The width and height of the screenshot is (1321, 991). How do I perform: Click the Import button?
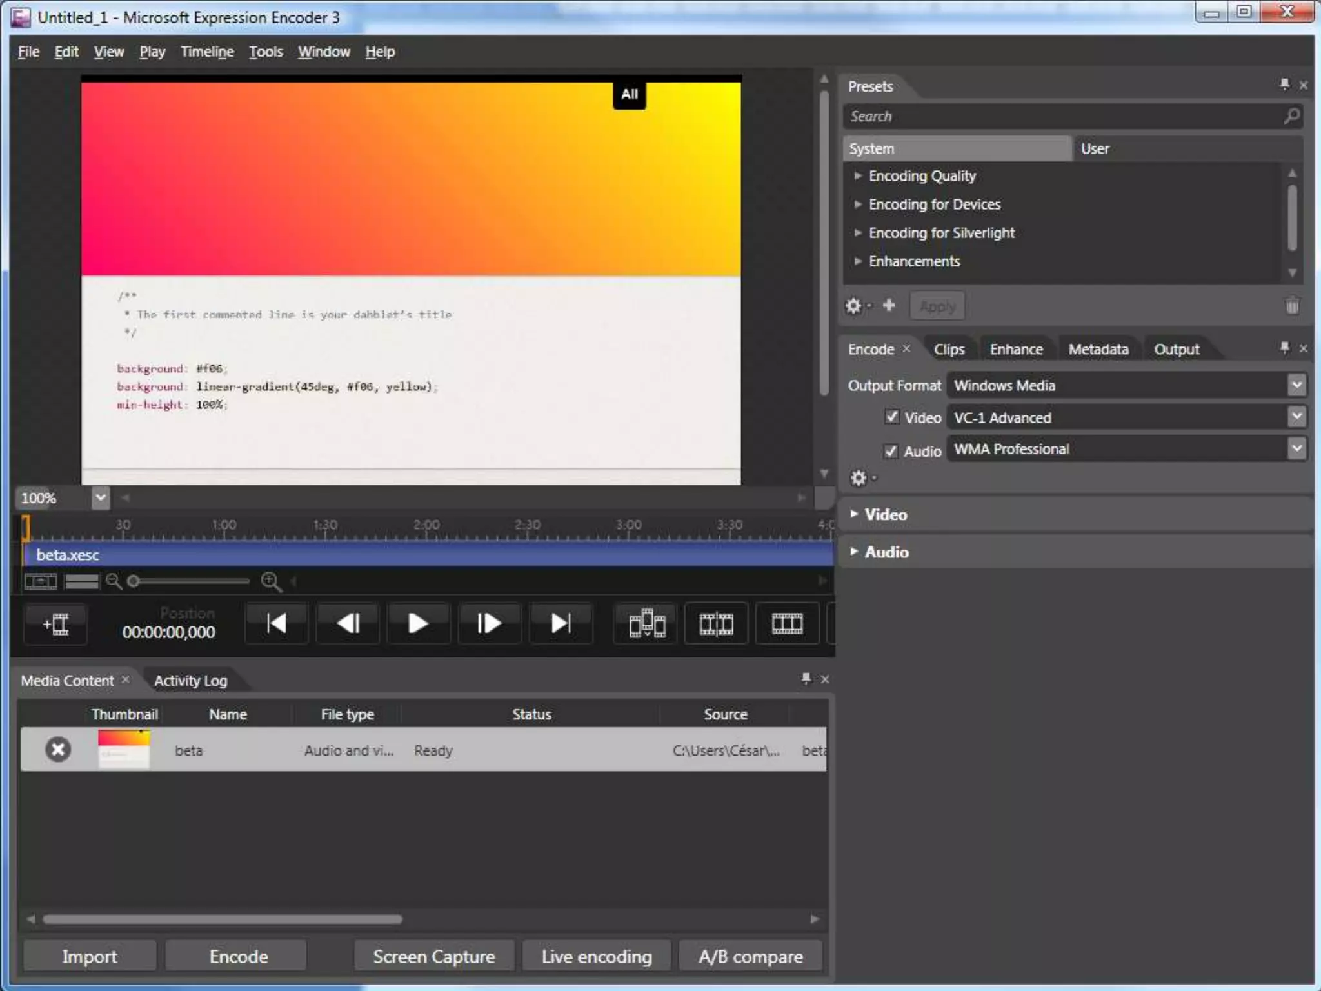point(90,956)
